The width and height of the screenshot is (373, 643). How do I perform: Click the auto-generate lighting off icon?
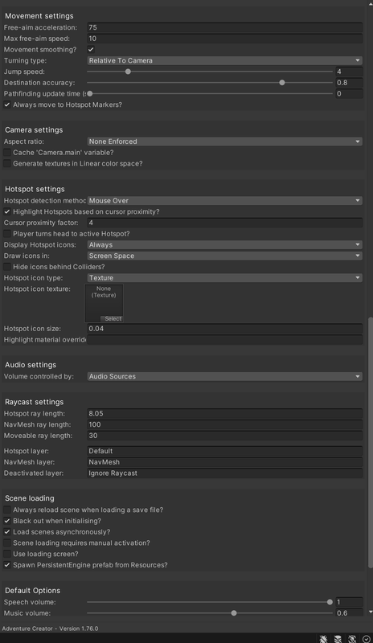click(x=352, y=638)
